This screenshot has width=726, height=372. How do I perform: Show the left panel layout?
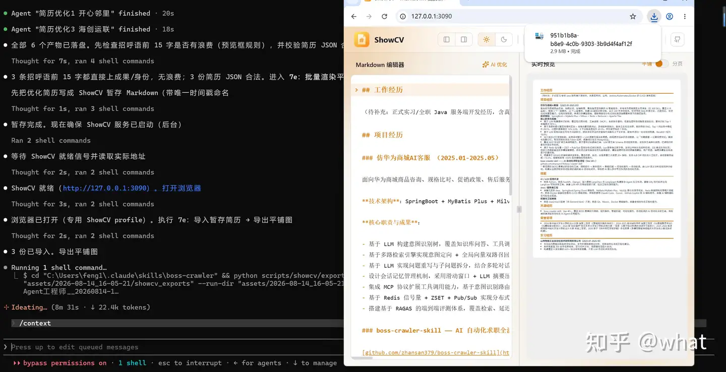tap(447, 39)
